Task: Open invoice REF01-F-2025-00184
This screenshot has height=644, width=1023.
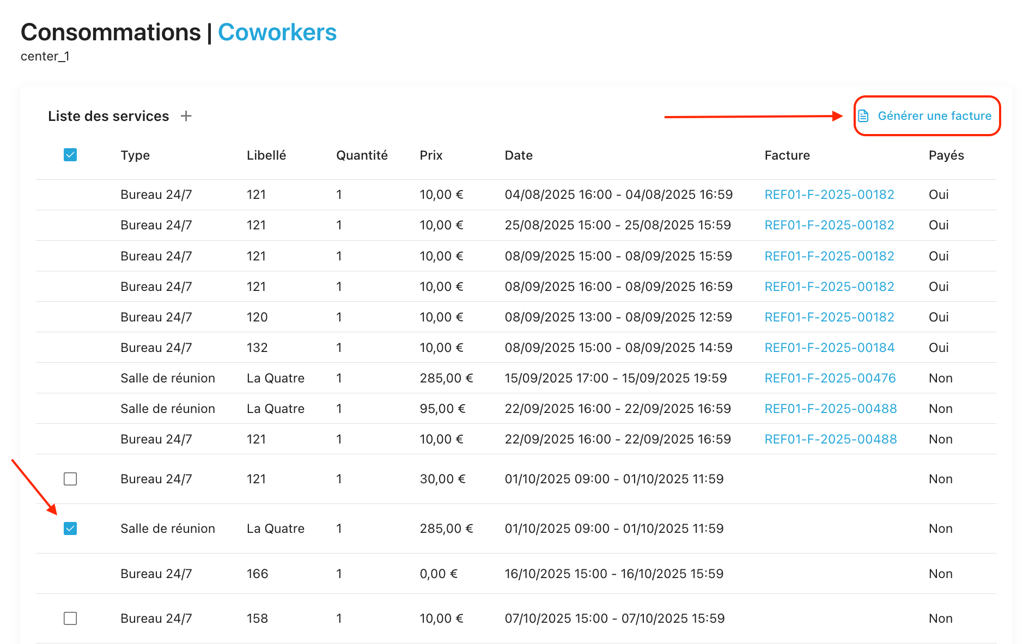Action: [x=829, y=348]
